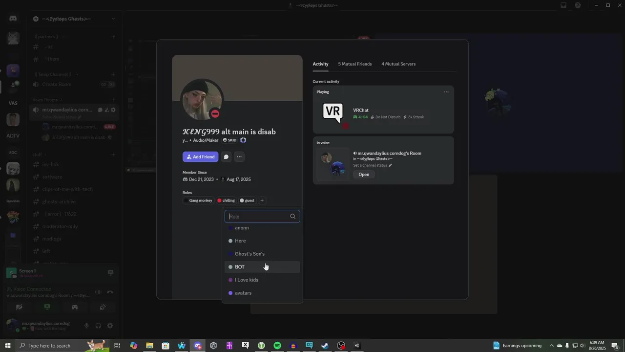Click the Set a channel status pencil icon
Screen dimensions: 625x352
390,165
